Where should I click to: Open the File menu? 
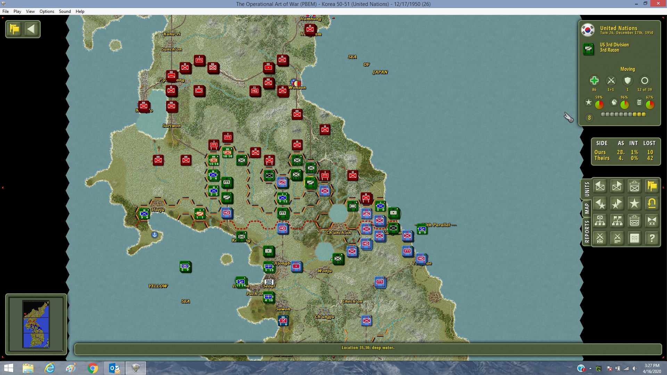coord(6,11)
